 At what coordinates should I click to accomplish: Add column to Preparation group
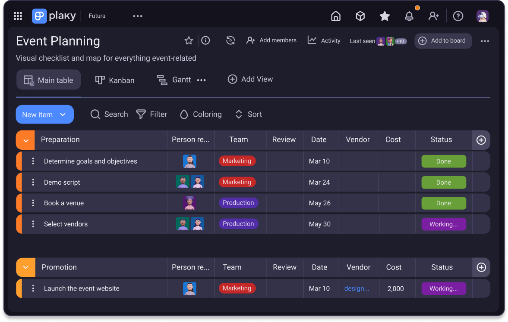click(481, 140)
